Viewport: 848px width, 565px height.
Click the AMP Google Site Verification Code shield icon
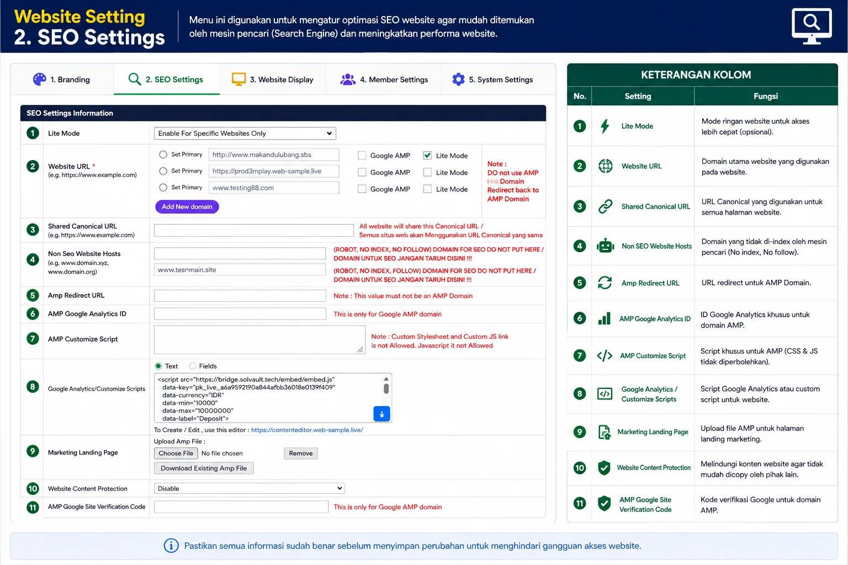pos(605,503)
